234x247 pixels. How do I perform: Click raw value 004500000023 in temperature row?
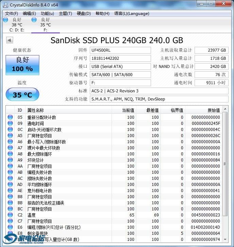[x=205, y=215]
